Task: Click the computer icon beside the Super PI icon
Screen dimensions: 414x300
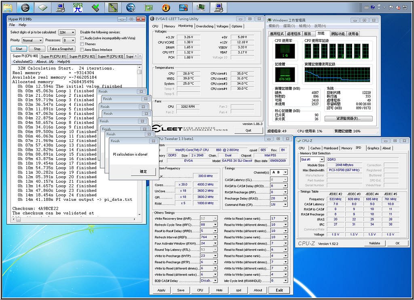Action: 61,7
